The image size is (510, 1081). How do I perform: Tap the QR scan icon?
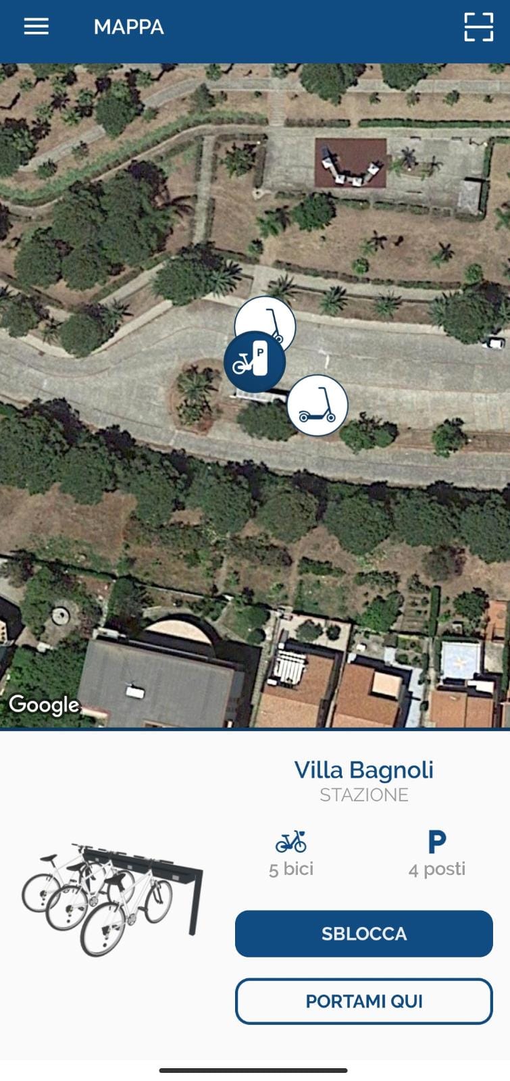click(x=478, y=27)
